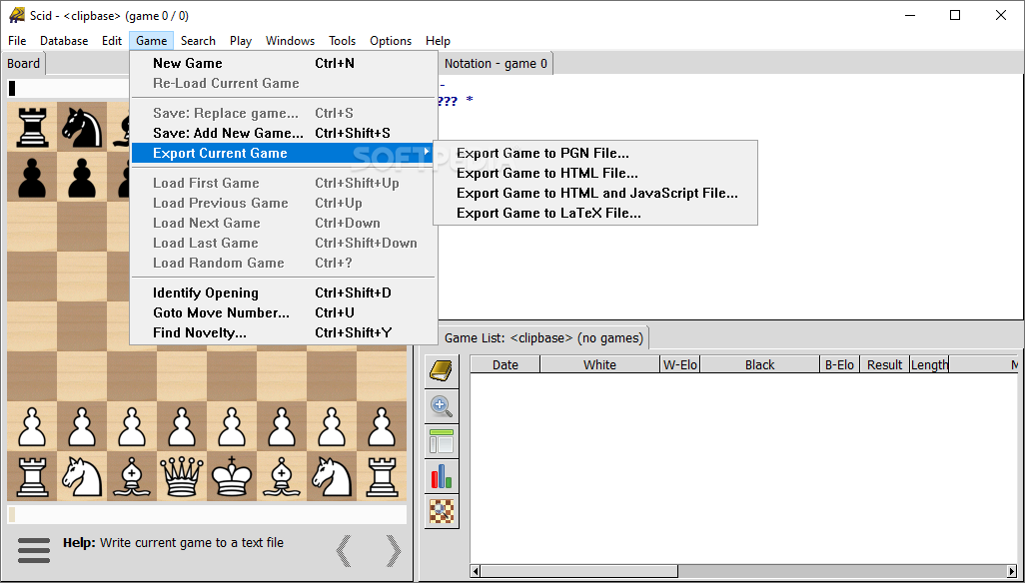The image size is (1025, 583).
Task: Sort by Result column header
Action: point(884,365)
